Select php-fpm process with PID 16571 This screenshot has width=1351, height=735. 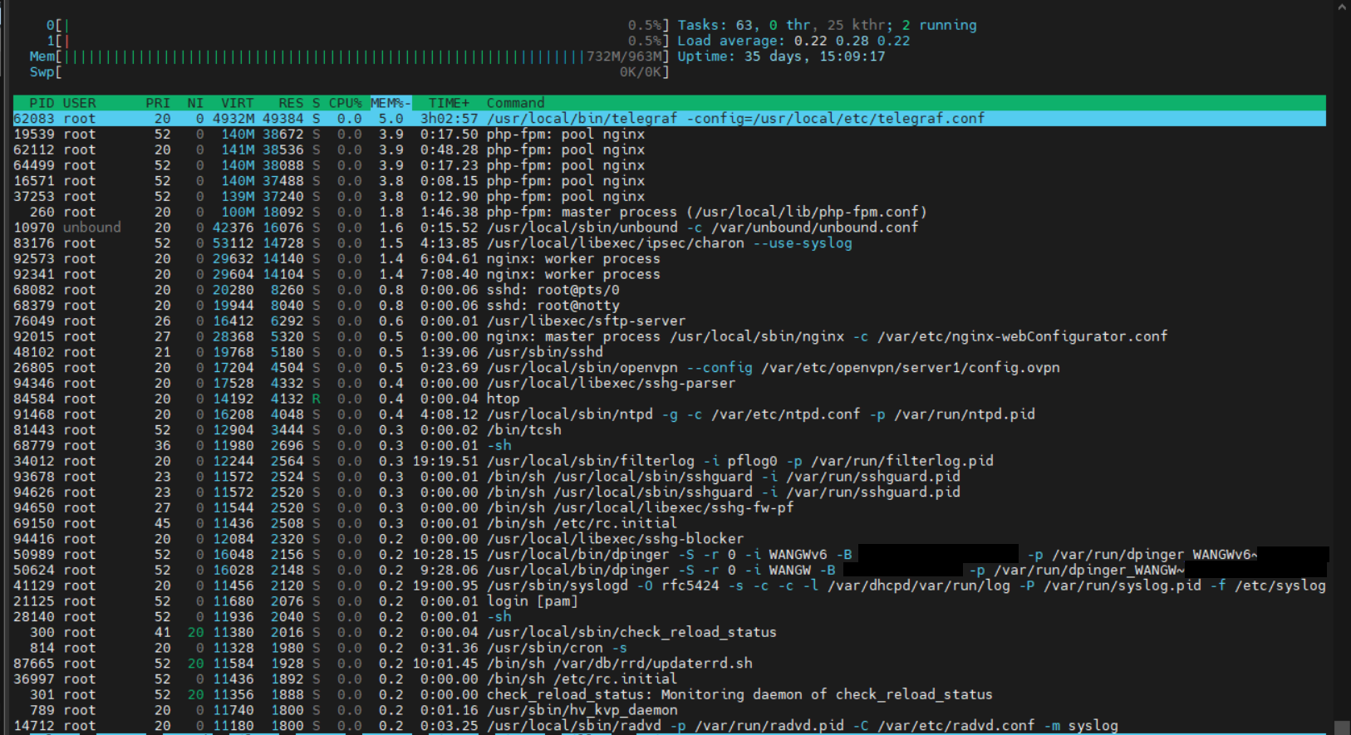[x=669, y=181]
